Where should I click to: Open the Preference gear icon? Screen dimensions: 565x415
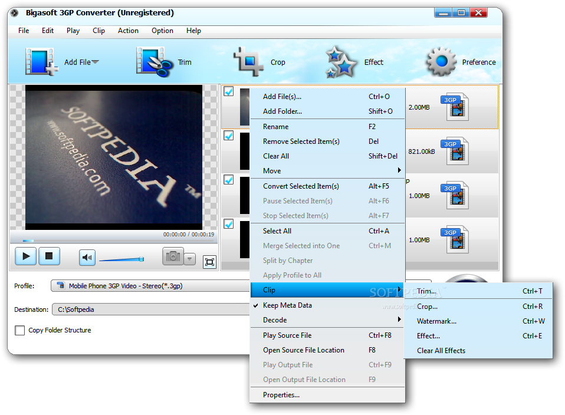coord(441,61)
